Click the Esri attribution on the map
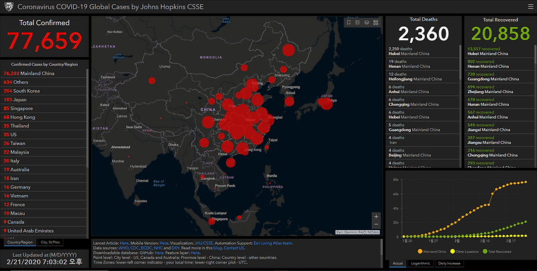The height and width of the screenshot is (271, 537). (x=358, y=232)
